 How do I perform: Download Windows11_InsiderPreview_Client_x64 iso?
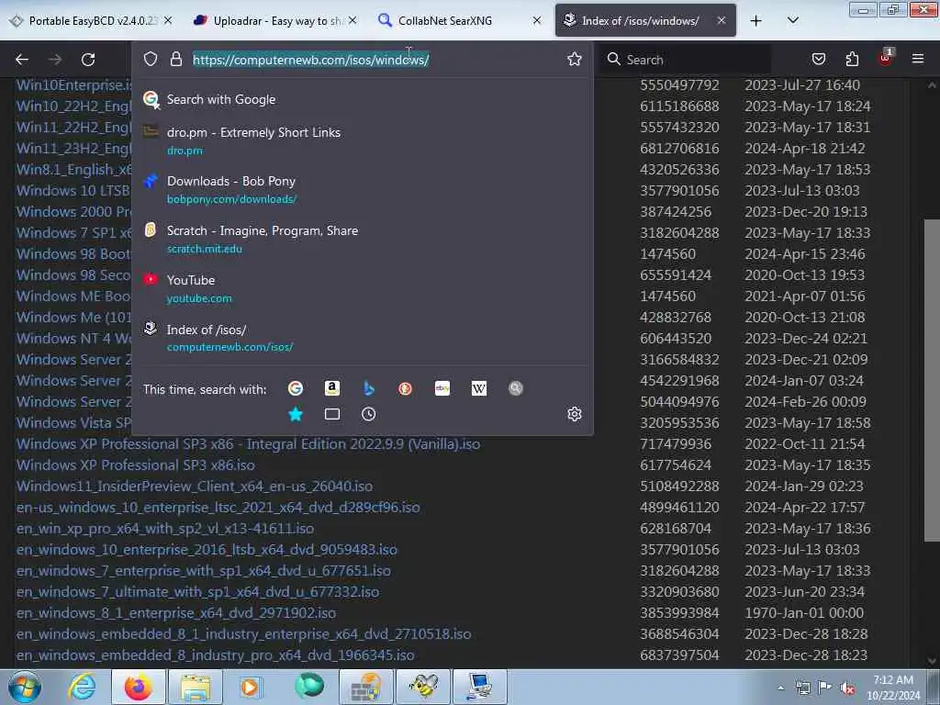[x=195, y=487]
